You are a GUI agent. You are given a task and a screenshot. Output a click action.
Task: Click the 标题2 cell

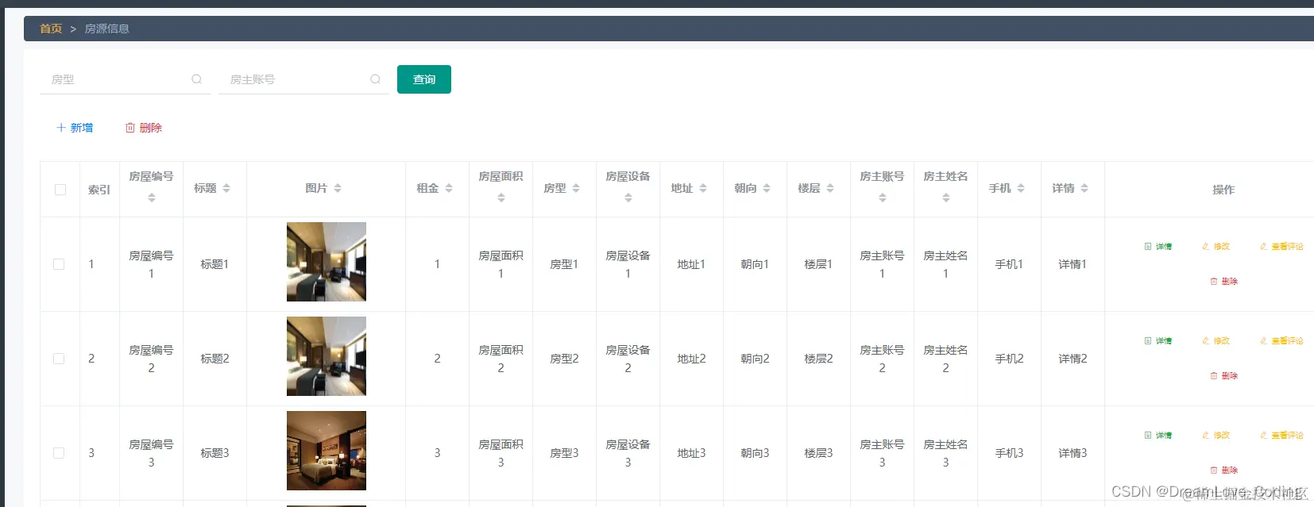pos(214,359)
